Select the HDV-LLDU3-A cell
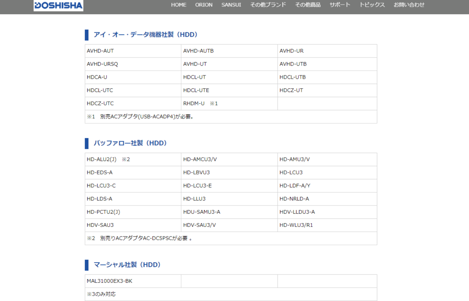Image resolution: width=469 pixels, height=301 pixels. [x=327, y=212]
